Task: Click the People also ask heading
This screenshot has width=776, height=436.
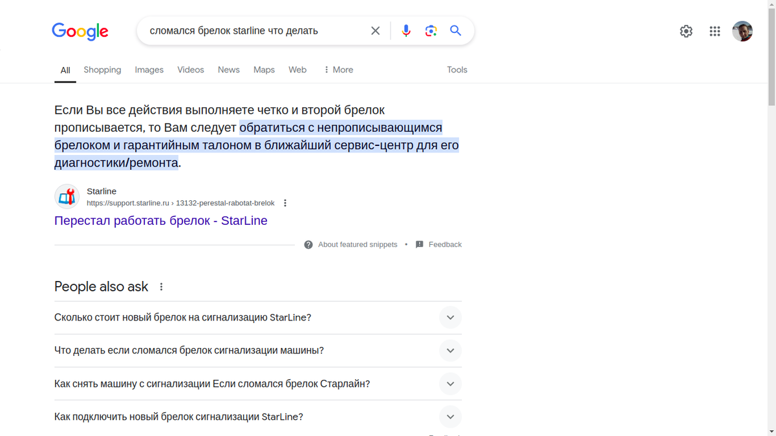Action: point(102,287)
